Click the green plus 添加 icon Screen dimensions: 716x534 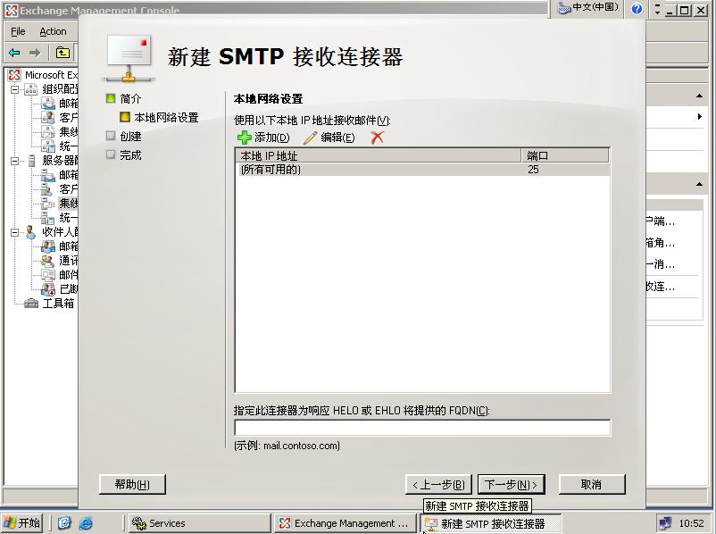click(244, 138)
